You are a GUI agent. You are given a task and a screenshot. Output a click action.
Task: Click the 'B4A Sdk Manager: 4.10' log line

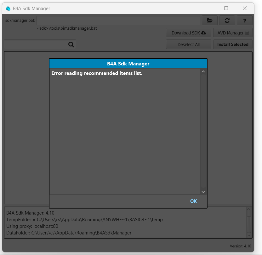click(30, 213)
